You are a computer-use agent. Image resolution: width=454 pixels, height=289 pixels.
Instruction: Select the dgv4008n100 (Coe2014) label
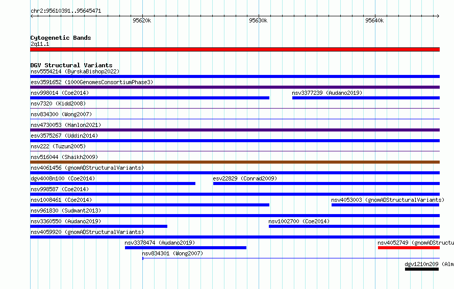63,178
